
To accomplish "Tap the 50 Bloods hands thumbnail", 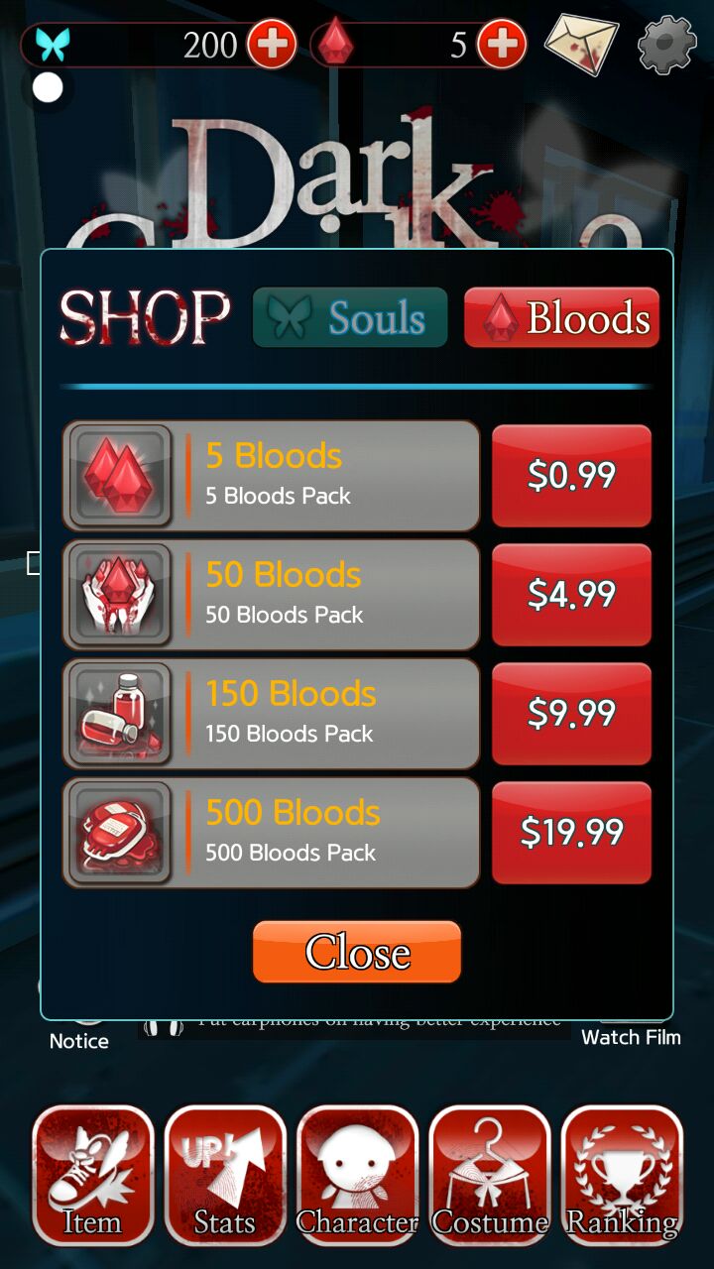I will point(119,595).
